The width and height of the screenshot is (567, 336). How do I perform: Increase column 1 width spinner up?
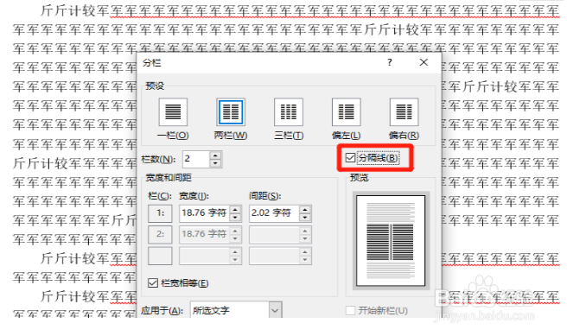coord(235,209)
